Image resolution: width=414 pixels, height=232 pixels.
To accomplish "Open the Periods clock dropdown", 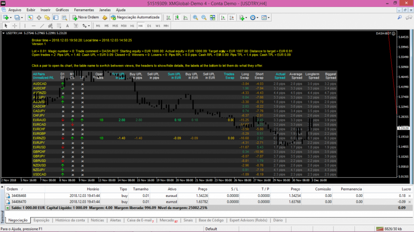I will point(254,17).
